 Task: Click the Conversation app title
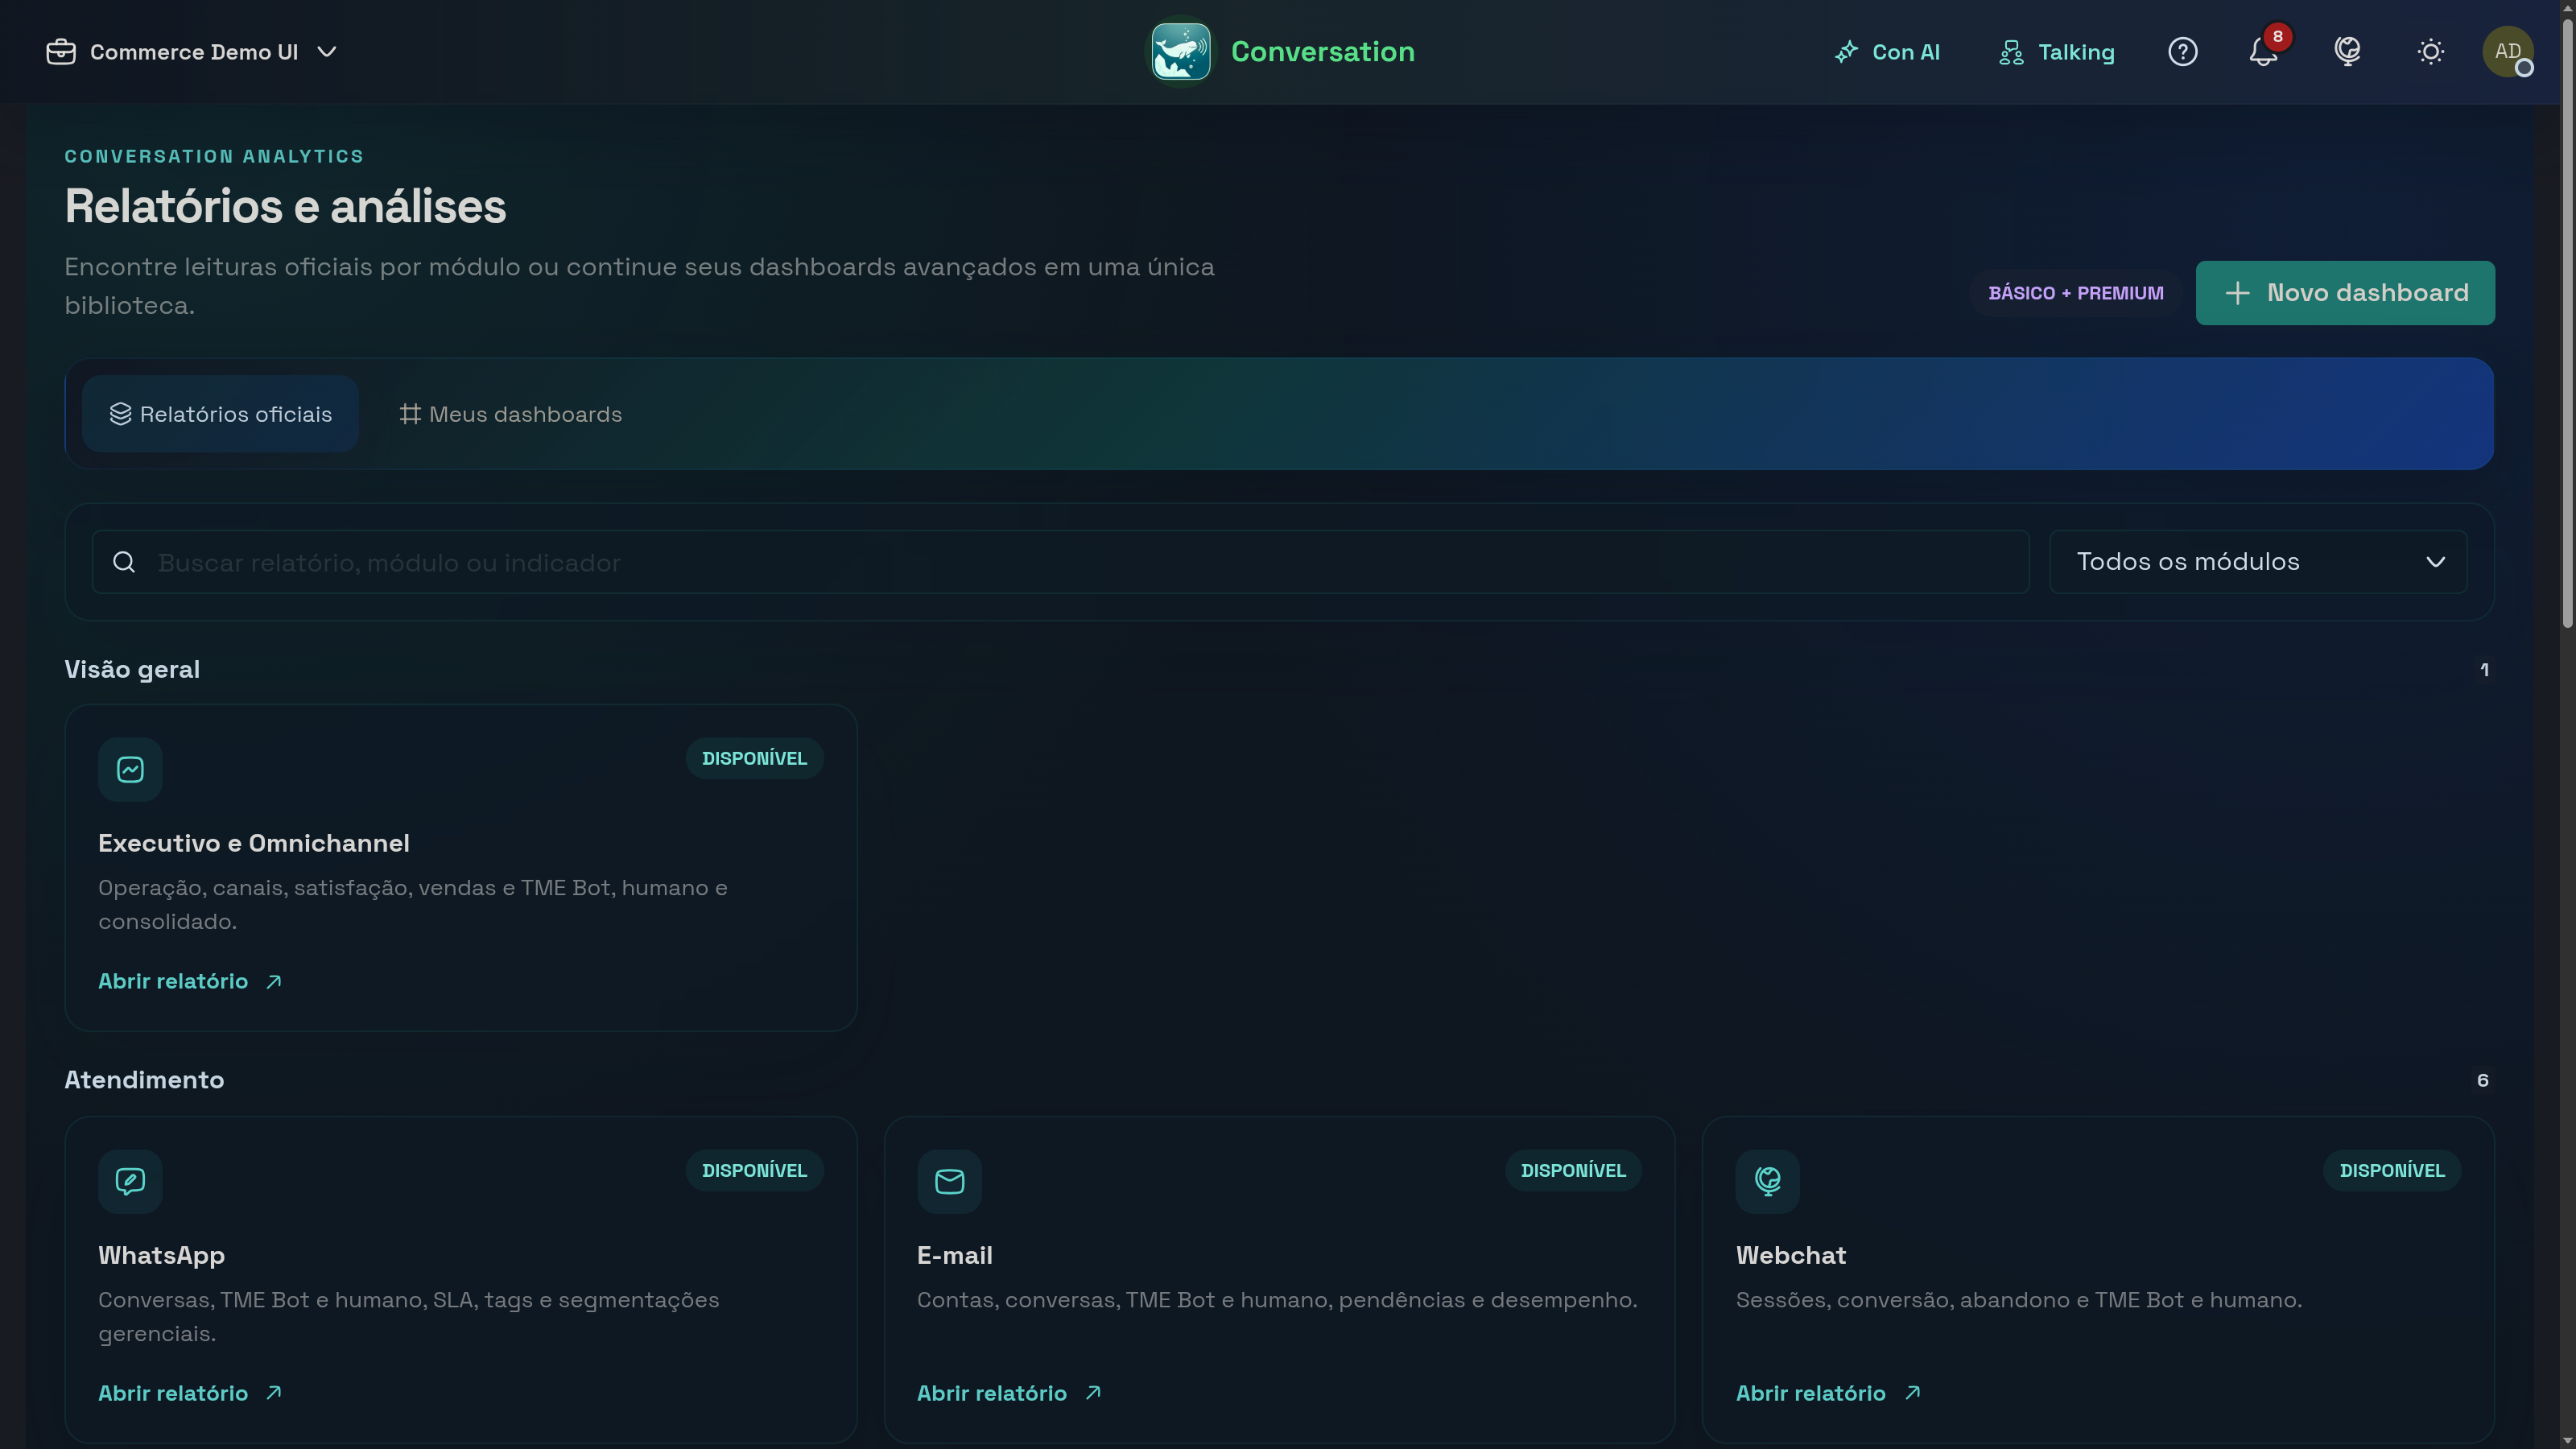pyautogui.click(x=1322, y=52)
